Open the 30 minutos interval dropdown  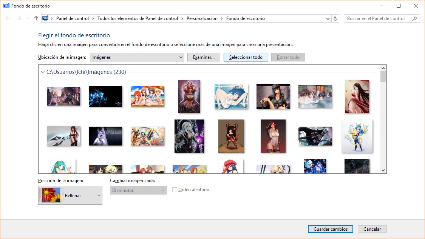[x=138, y=190]
